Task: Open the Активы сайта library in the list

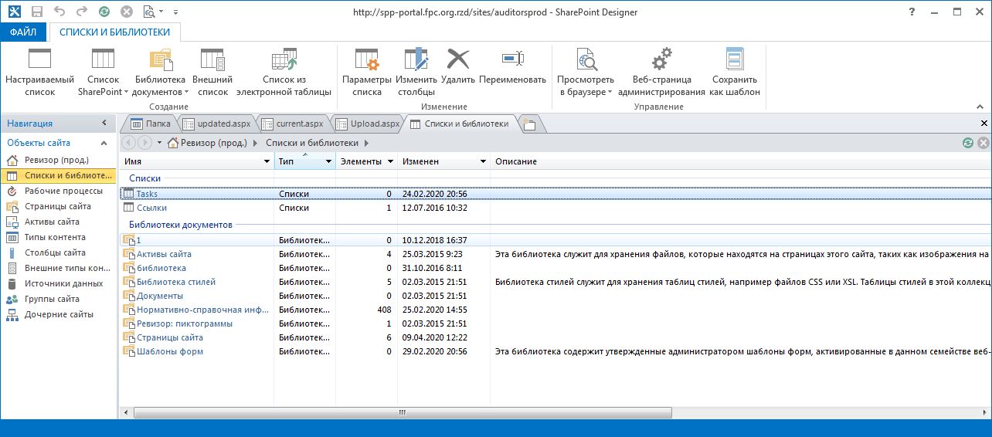Action: [x=164, y=254]
